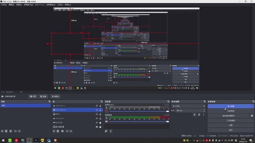The height and width of the screenshot is (143, 255).
Task: Open the 停靠窗口 menu
Action: (x=28, y=5)
